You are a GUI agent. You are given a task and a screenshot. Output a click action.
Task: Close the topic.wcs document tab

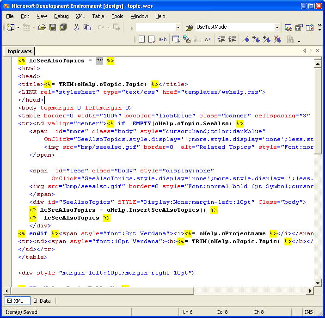(x=318, y=50)
